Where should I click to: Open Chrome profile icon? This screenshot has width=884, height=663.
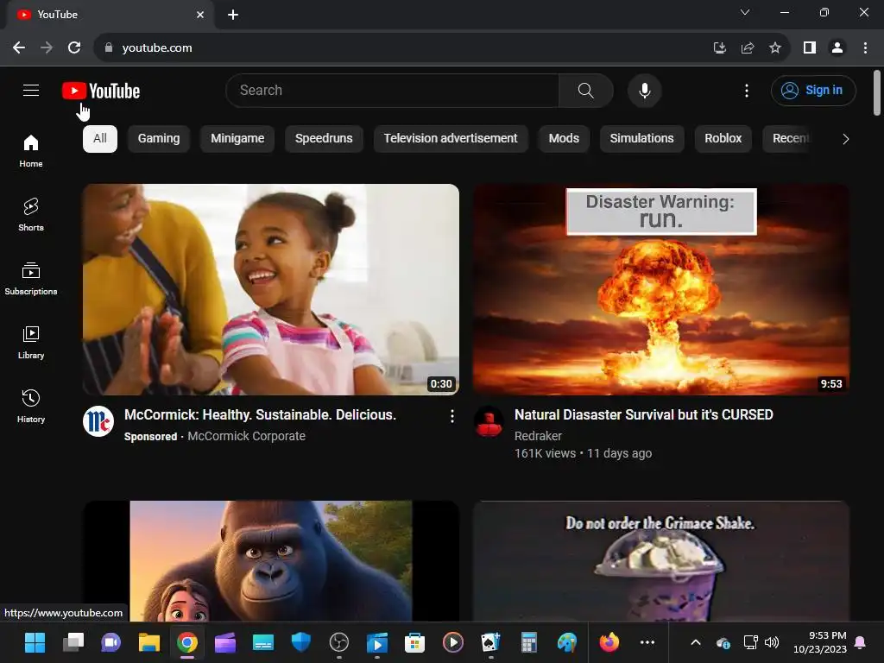pos(837,48)
